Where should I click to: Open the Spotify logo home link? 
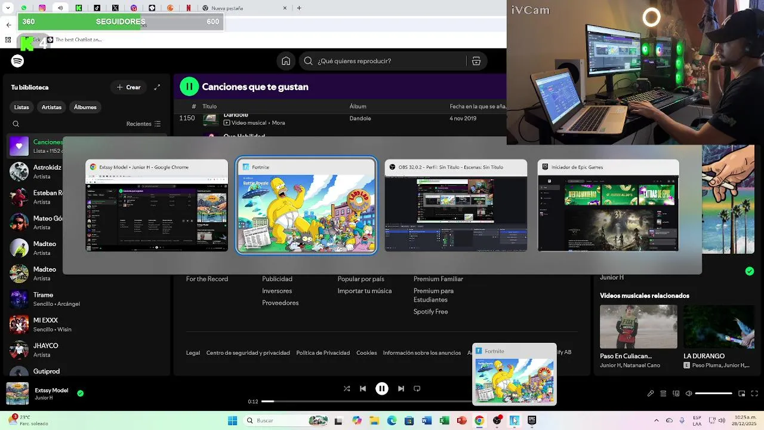(x=17, y=61)
